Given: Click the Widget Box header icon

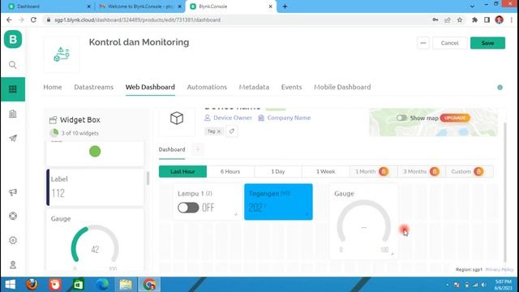Looking at the screenshot, I should [x=53, y=120].
